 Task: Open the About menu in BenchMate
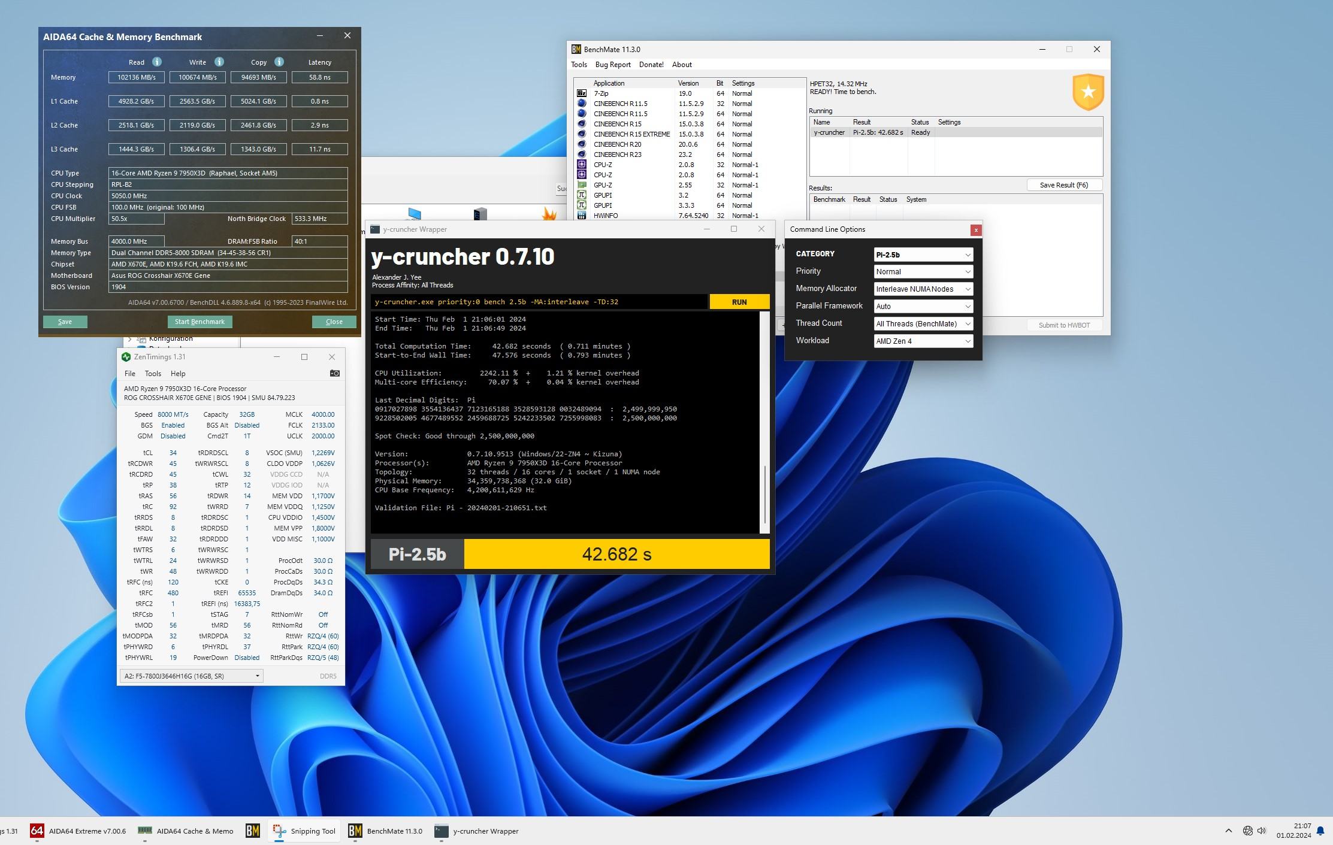[x=682, y=65]
